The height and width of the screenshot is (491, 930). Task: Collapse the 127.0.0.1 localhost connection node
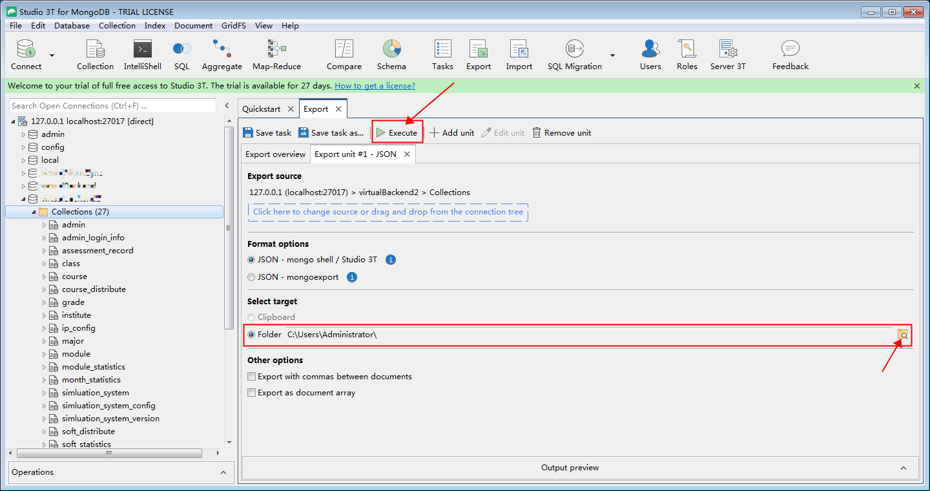[x=13, y=121]
